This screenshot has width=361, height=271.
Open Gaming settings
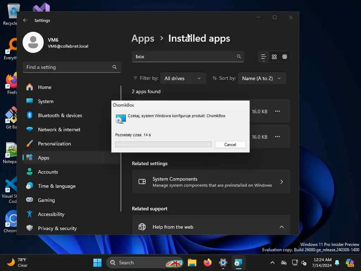click(71, 200)
